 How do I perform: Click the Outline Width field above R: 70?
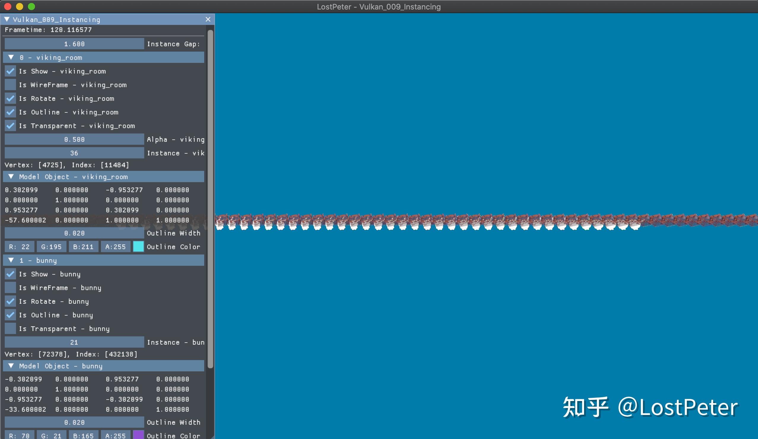coord(74,422)
